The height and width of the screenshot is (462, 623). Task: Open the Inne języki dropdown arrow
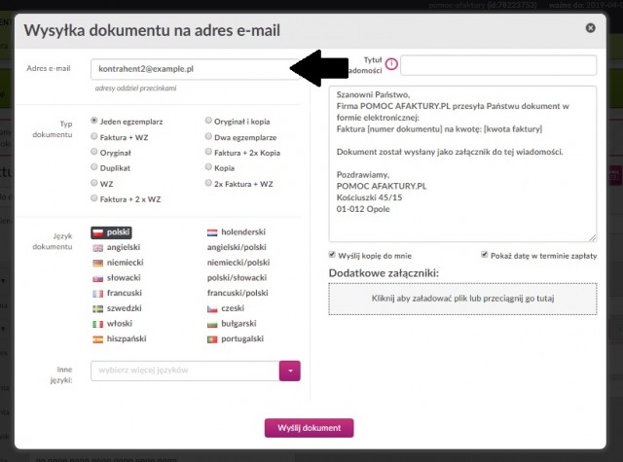290,371
